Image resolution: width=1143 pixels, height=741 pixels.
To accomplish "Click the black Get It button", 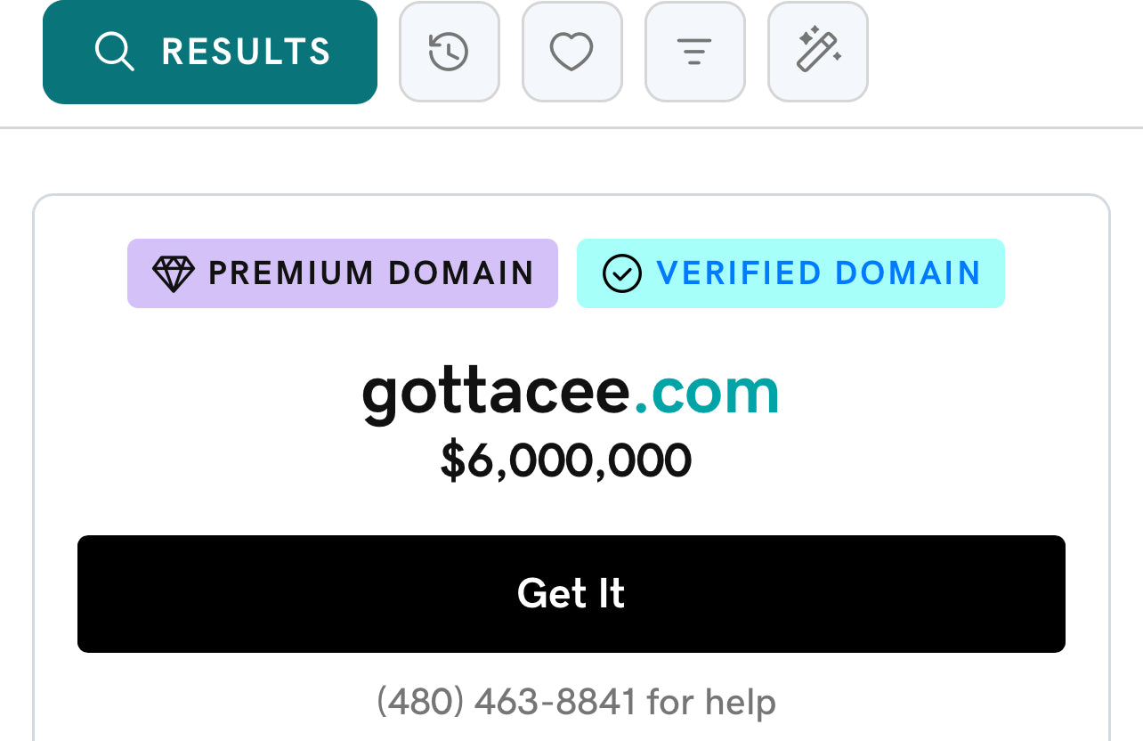I will pos(571,594).
